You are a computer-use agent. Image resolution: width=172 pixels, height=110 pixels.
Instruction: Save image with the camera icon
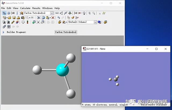[23, 18]
